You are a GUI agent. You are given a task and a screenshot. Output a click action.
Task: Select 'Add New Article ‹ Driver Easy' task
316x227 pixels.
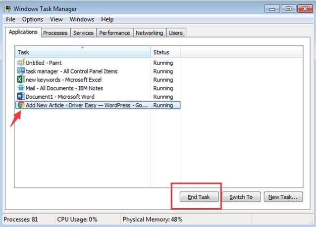tap(98, 105)
